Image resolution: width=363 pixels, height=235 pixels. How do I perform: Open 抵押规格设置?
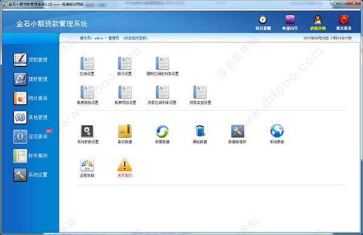click(88, 95)
